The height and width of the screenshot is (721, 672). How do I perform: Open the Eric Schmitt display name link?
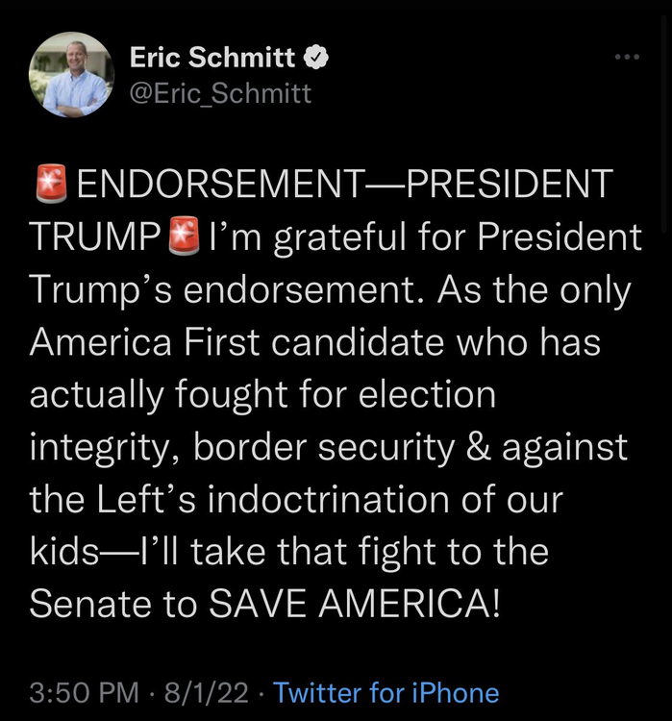212,58
